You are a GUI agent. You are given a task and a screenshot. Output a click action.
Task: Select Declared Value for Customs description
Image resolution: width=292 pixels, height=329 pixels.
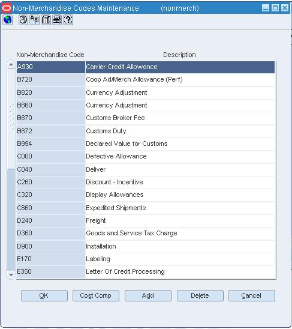[180, 144]
